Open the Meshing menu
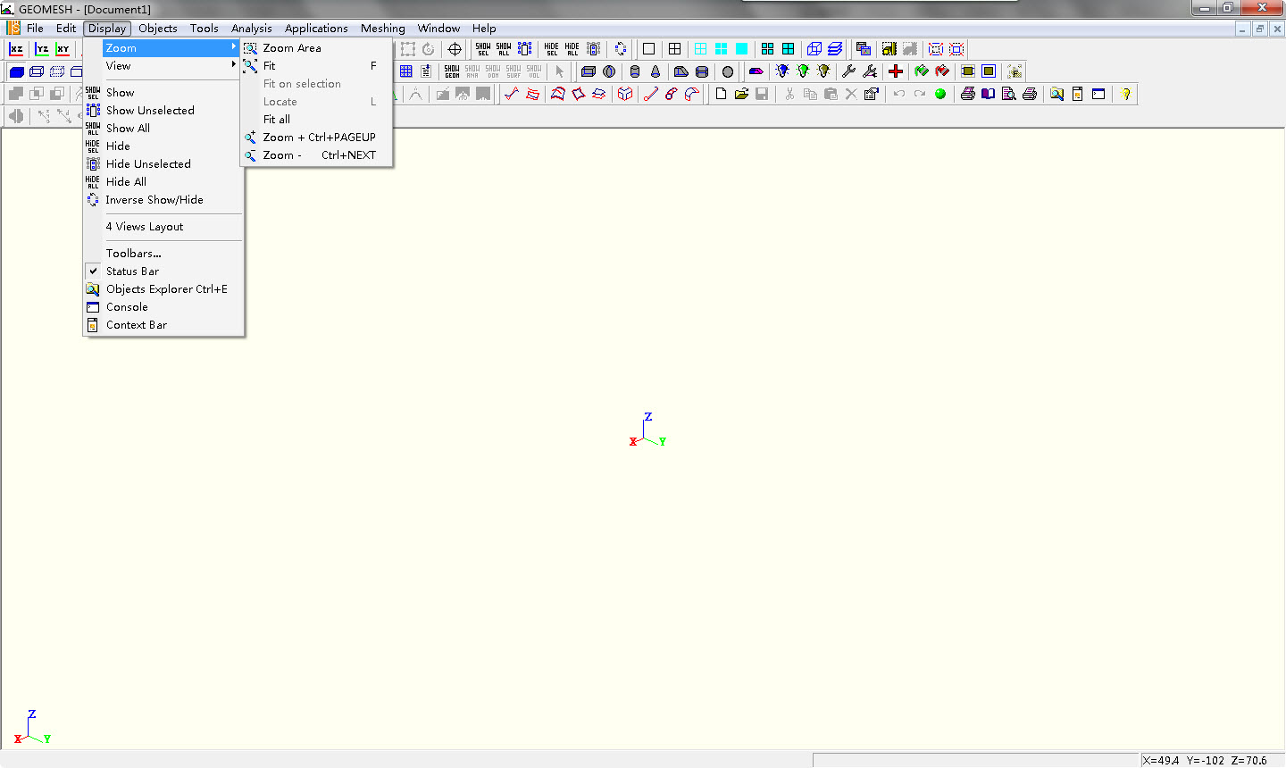This screenshot has width=1286, height=768. point(383,29)
